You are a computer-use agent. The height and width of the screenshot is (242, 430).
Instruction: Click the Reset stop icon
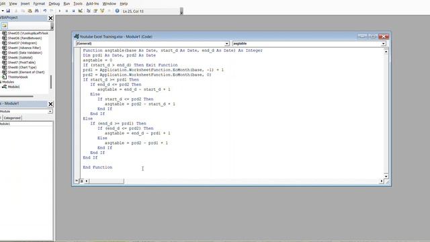tap(73, 11)
